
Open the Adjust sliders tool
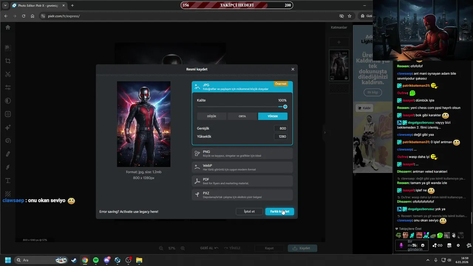(x=8, y=88)
